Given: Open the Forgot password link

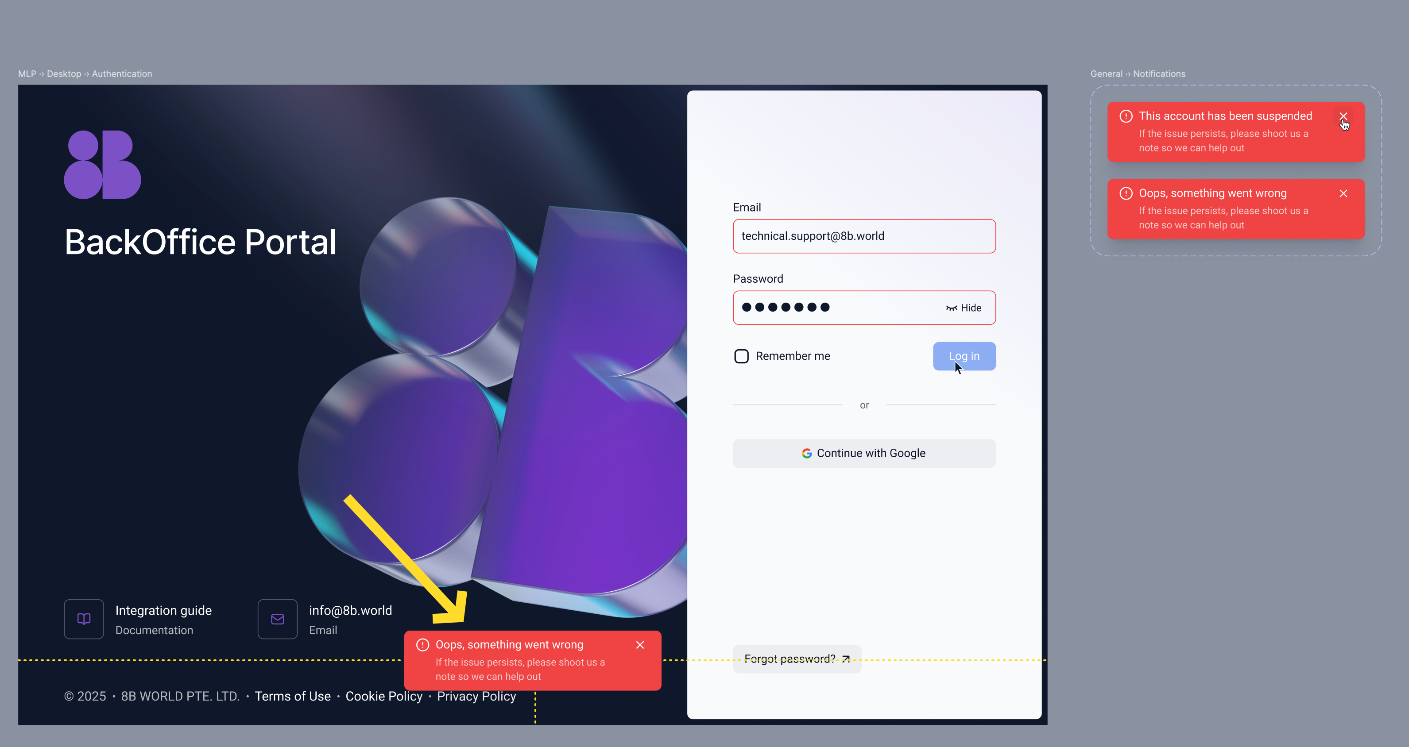Looking at the screenshot, I should coord(797,658).
